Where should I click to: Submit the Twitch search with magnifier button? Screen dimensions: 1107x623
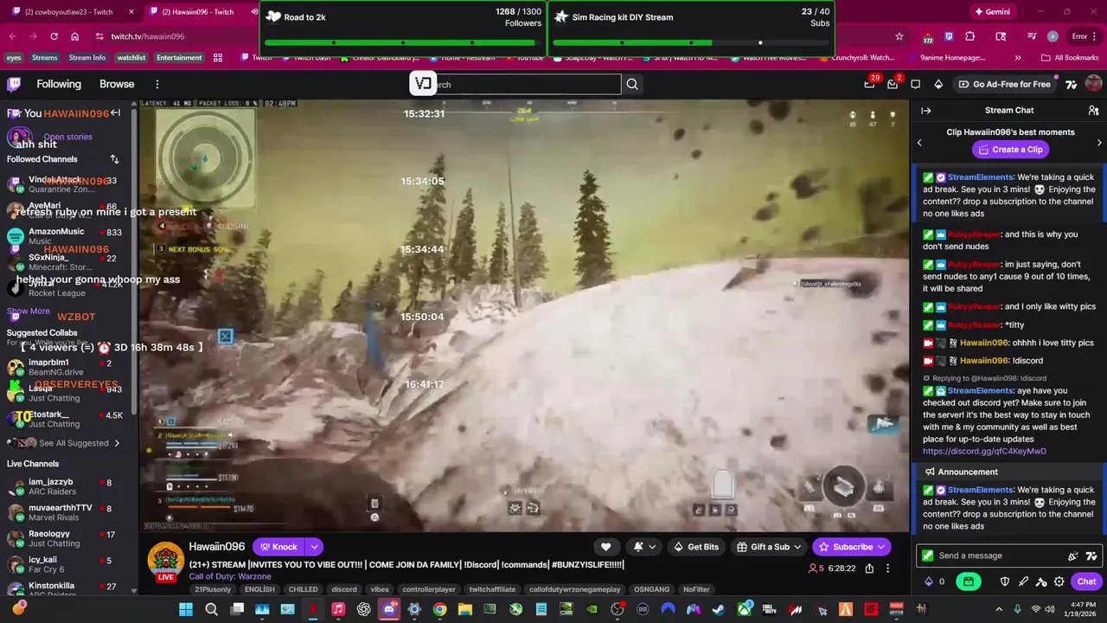(632, 84)
